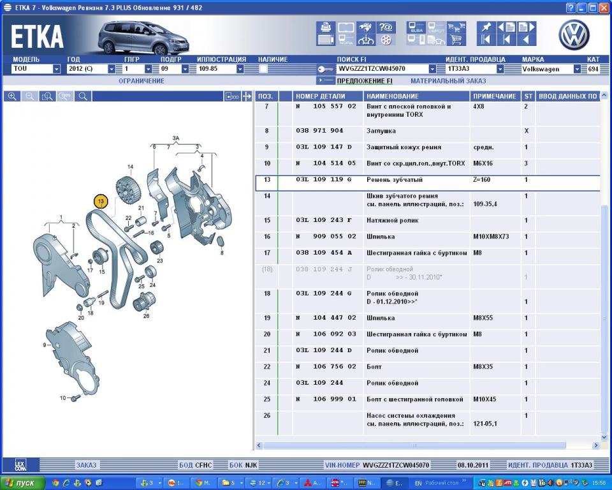This screenshot has width=612, height=490.
Task: Click the zoom region magnifier icon
Action: tap(47, 96)
